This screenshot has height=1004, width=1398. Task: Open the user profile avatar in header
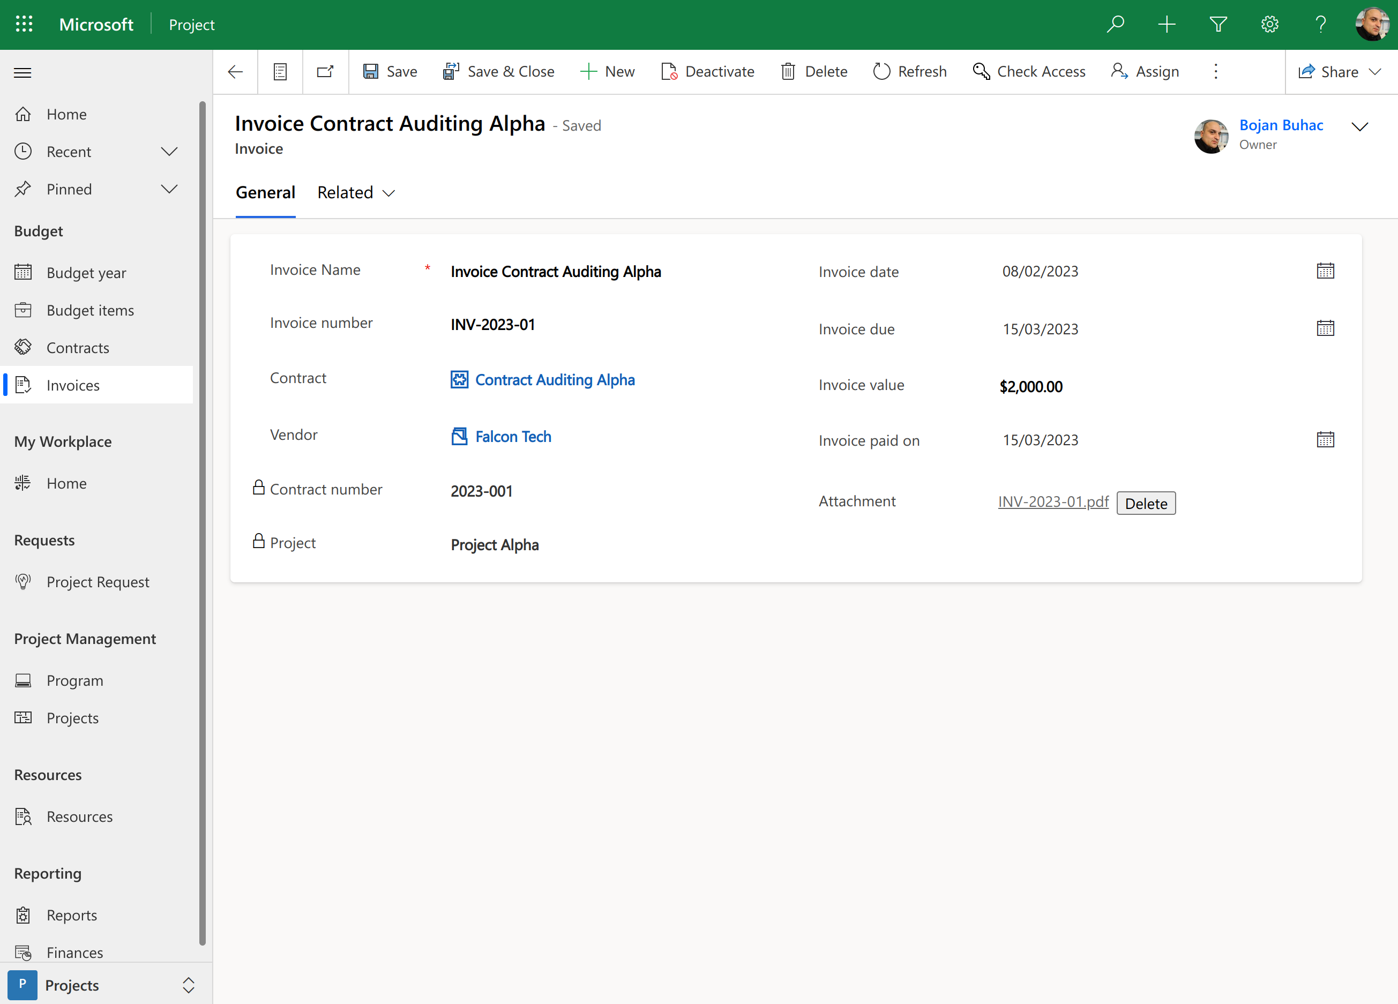(x=1372, y=24)
